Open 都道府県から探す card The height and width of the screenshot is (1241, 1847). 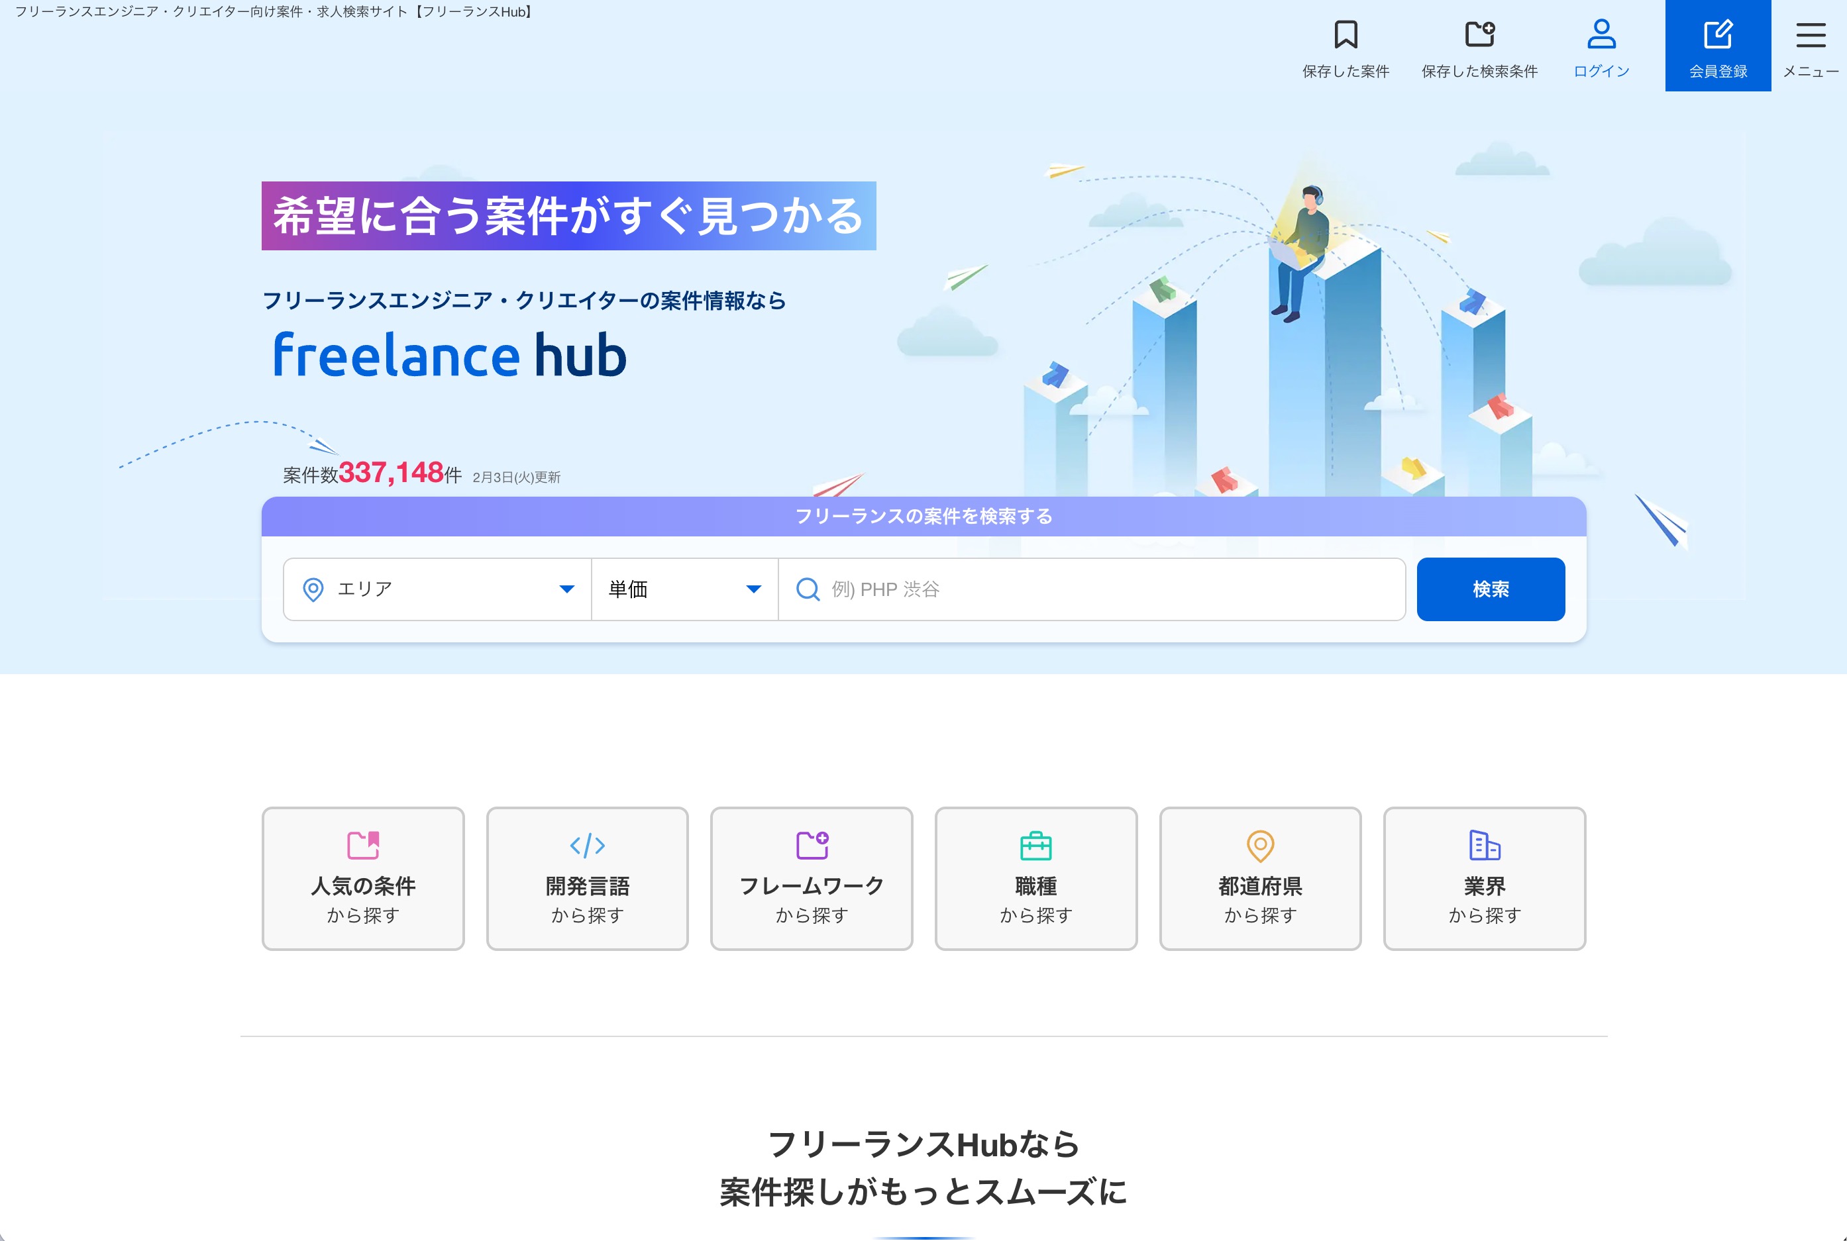tap(1259, 879)
